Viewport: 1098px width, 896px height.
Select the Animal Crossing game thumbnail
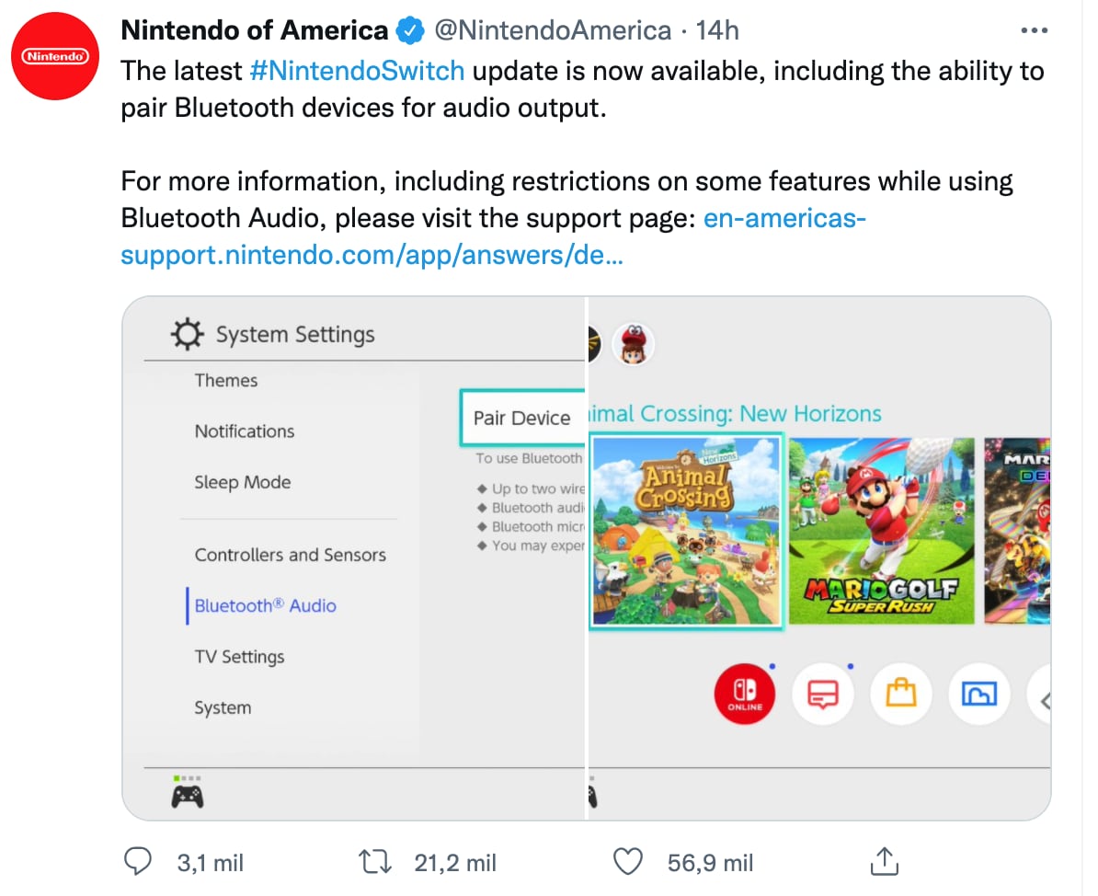(686, 531)
